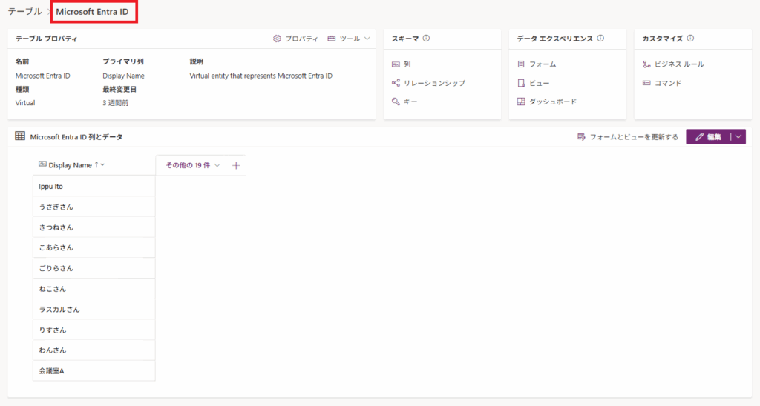The image size is (760, 406).
Task: Click the dashboard icon beside ダッシュボード
Action: coord(521,101)
